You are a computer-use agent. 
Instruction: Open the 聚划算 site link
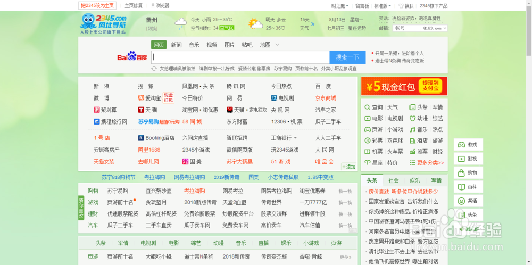[x=105, y=110]
